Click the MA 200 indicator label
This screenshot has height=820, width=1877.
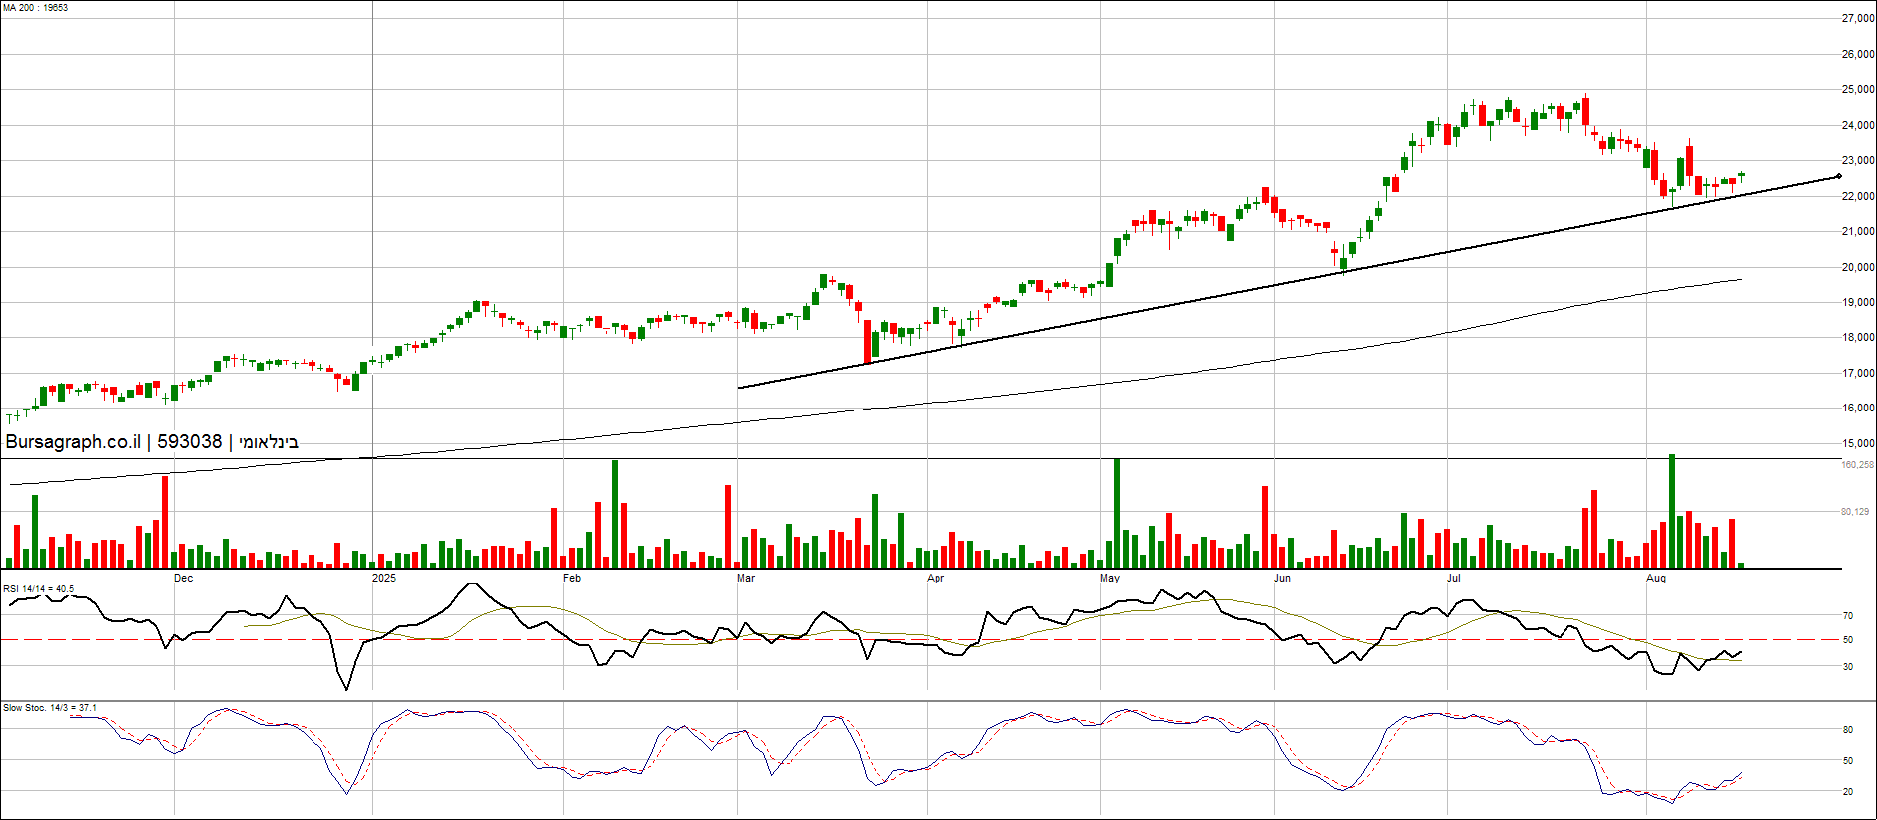[35, 8]
